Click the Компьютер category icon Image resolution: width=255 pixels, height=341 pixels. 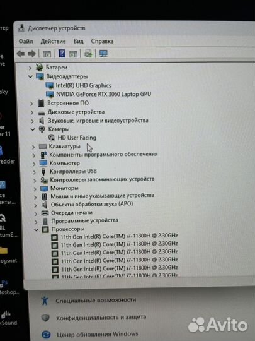pyautogui.click(x=43, y=163)
